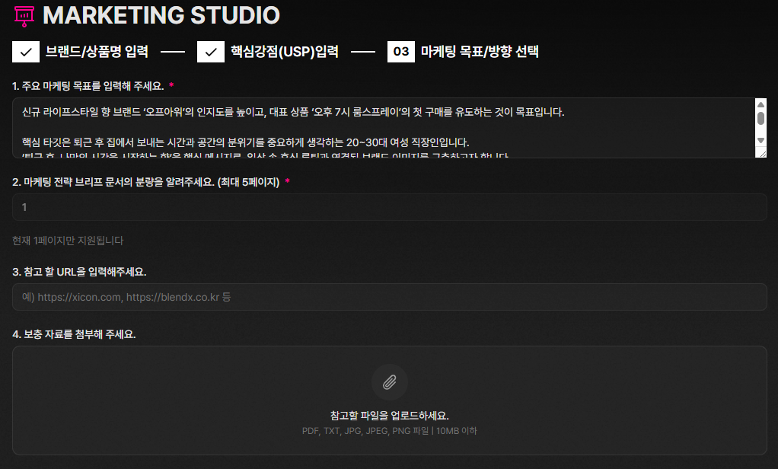Click label '3. 참고 할 URL을 입력해주세요.'

click(79, 272)
